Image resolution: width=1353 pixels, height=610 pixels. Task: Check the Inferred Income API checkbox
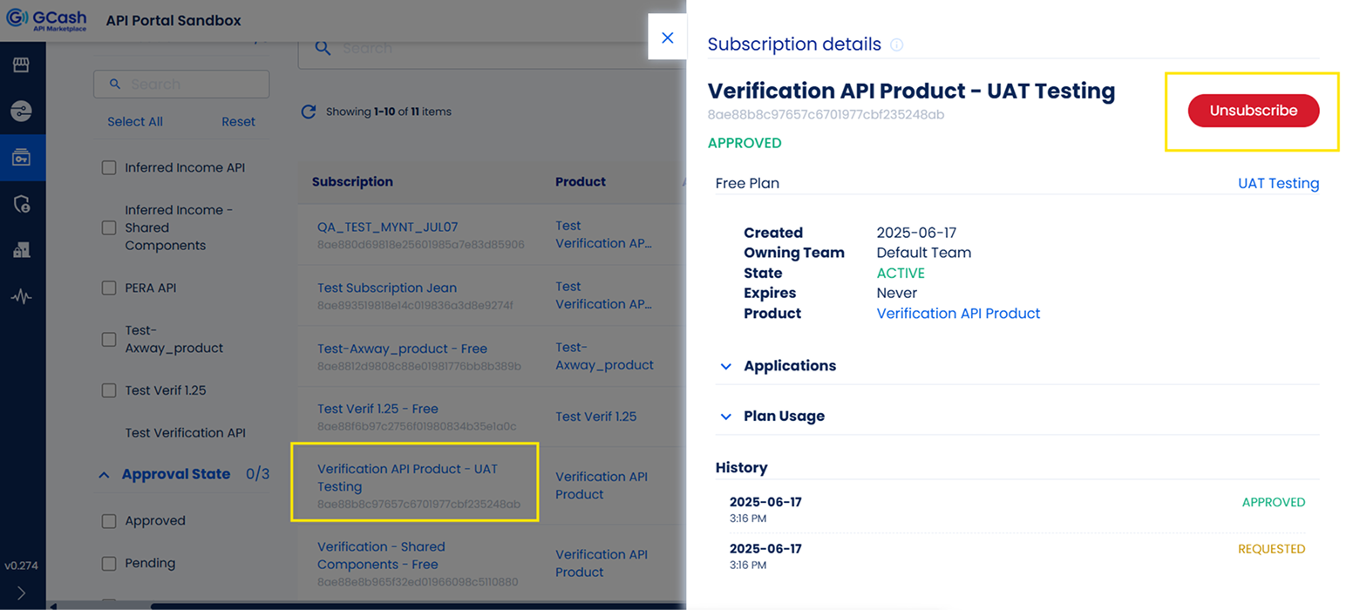109,167
